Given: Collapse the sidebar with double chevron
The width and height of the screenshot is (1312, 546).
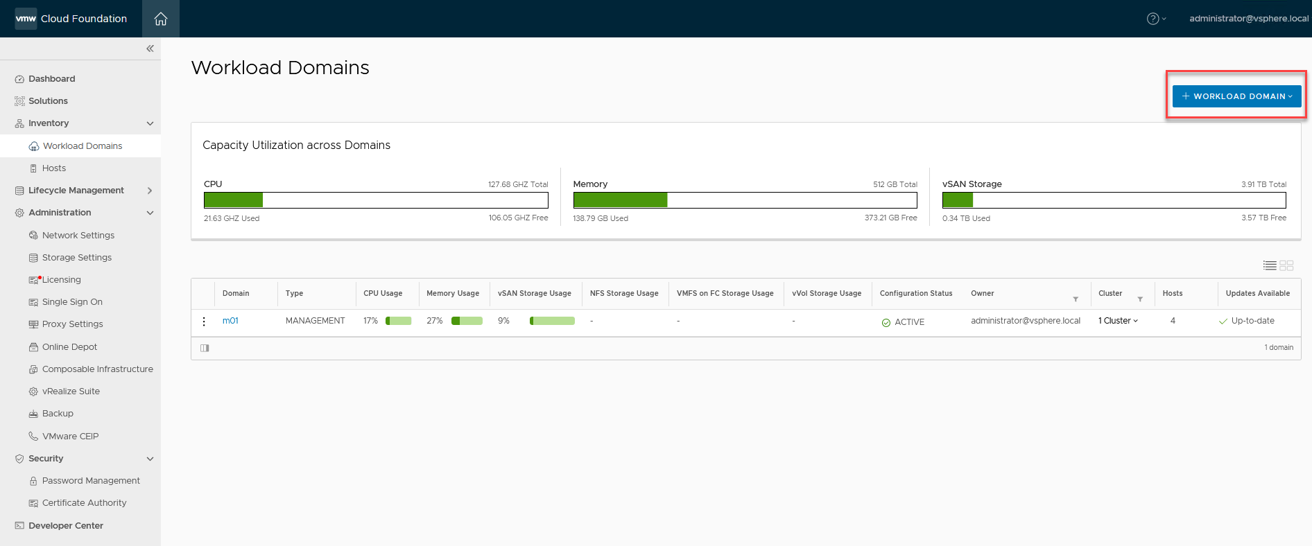Looking at the screenshot, I should click(150, 49).
